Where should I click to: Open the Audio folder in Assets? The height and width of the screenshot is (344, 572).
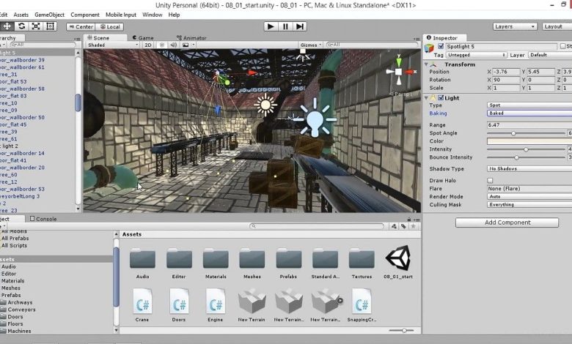pyautogui.click(x=142, y=263)
